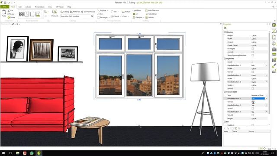This screenshot has height=156, width=277.
Task: Switch to the Articles ribbon tab
Action: (28, 7)
